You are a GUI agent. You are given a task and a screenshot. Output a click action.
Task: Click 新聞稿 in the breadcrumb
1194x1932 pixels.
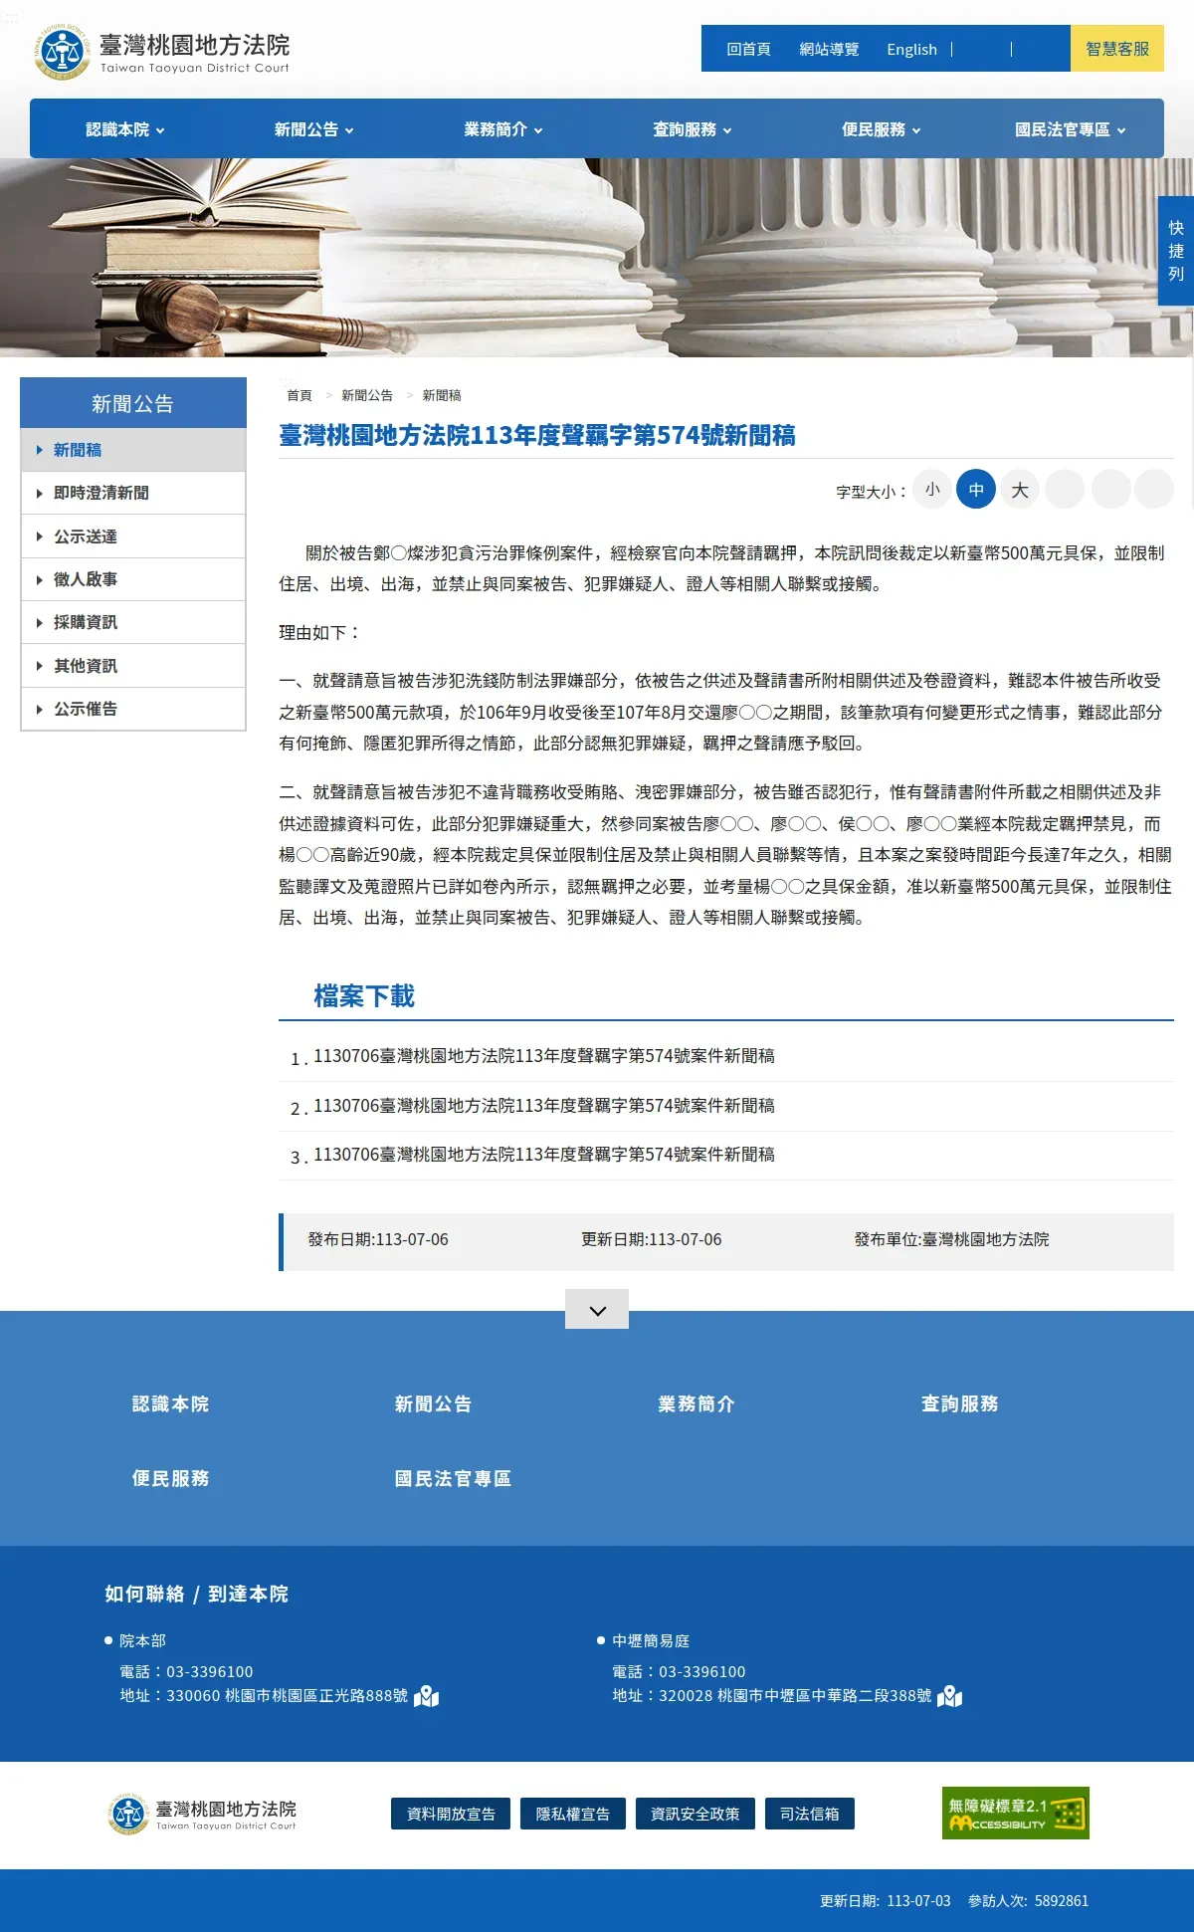[442, 395]
